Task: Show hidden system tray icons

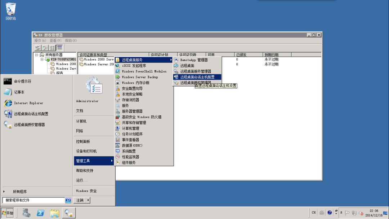Action: (x=341, y=213)
